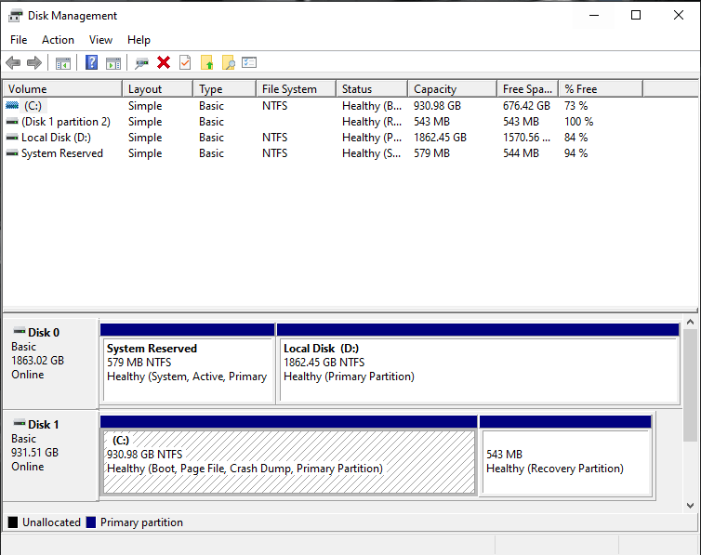This screenshot has width=701, height=555.
Task: Click the 676.42 GB free space cell
Action: tap(526, 106)
